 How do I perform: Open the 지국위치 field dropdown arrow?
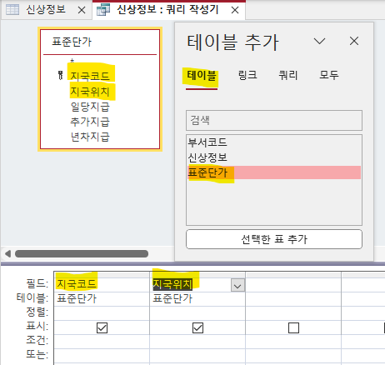click(237, 285)
